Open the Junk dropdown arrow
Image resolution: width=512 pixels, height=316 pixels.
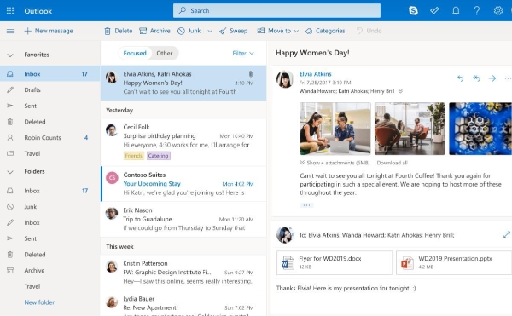click(x=210, y=32)
